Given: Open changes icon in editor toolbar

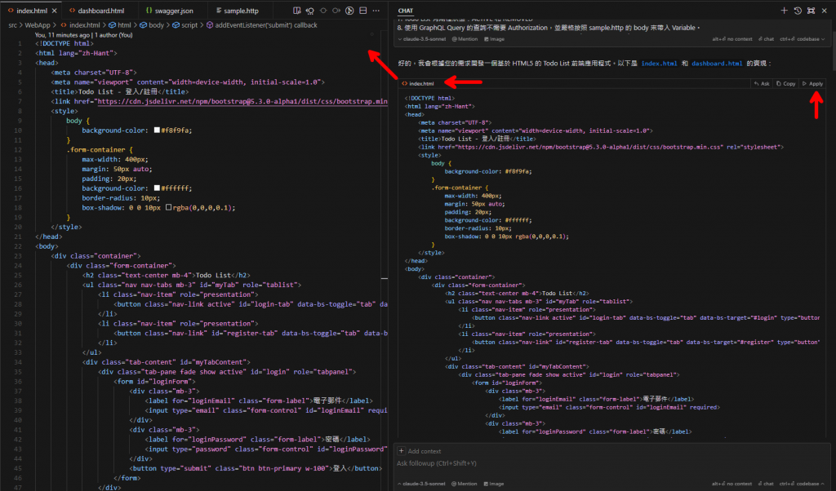Looking at the screenshot, I should 297,11.
